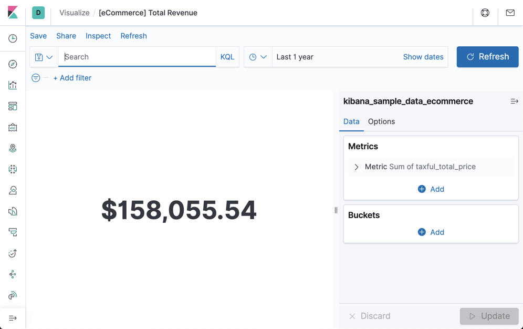
Task: Open Logs icon in sidebar
Action: click(x=13, y=211)
